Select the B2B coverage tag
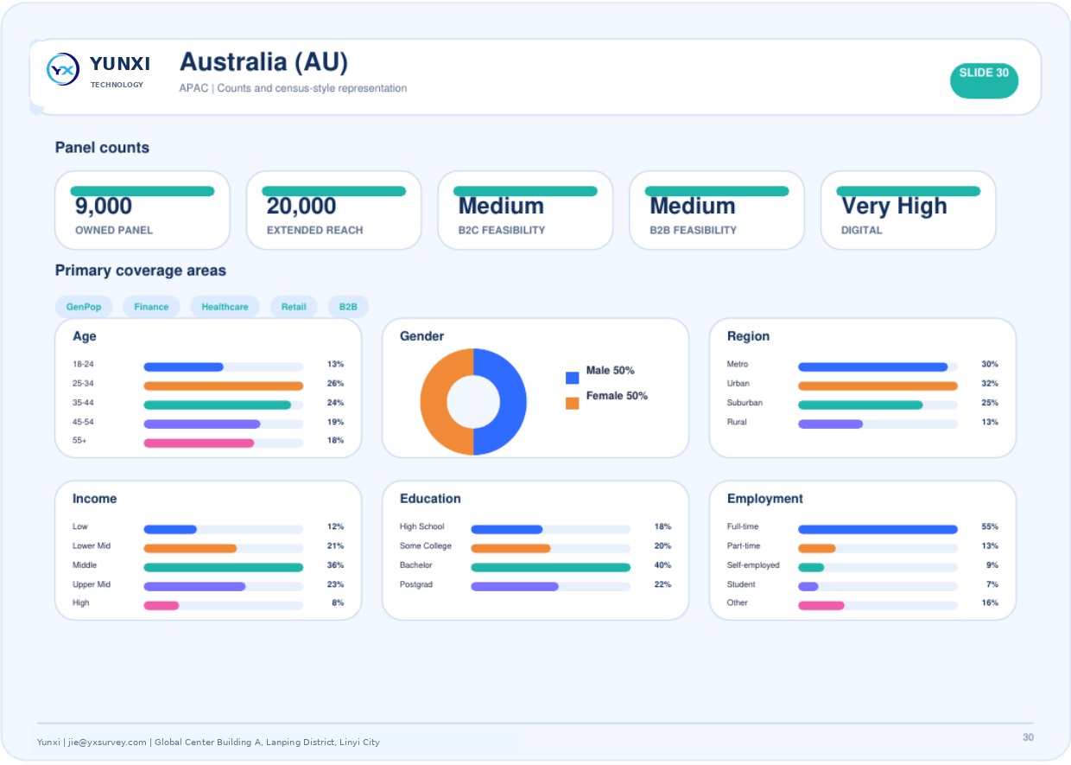The height and width of the screenshot is (765, 1071). click(x=348, y=307)
